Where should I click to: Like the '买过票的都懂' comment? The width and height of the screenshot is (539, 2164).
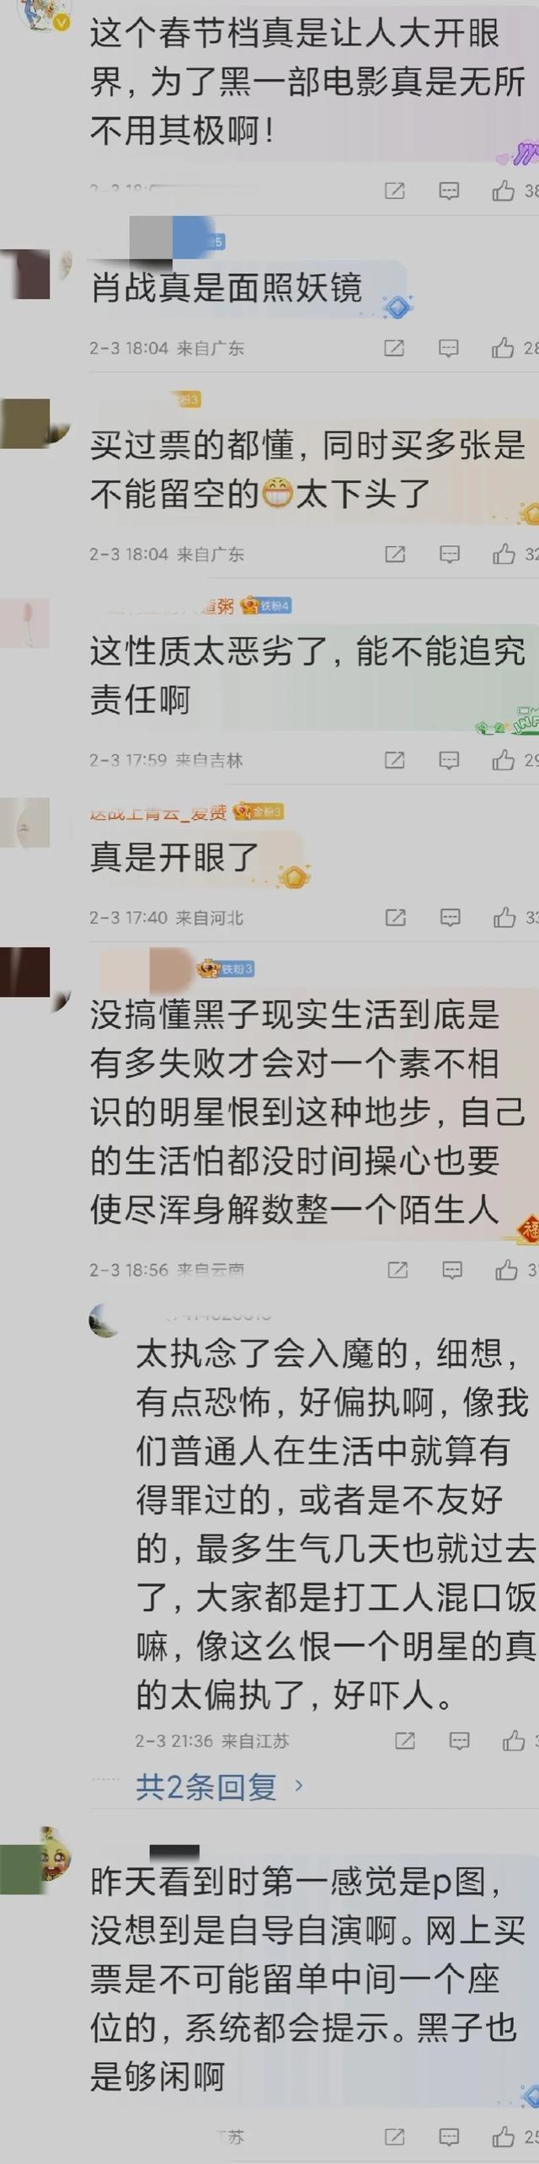coord(504,554)
